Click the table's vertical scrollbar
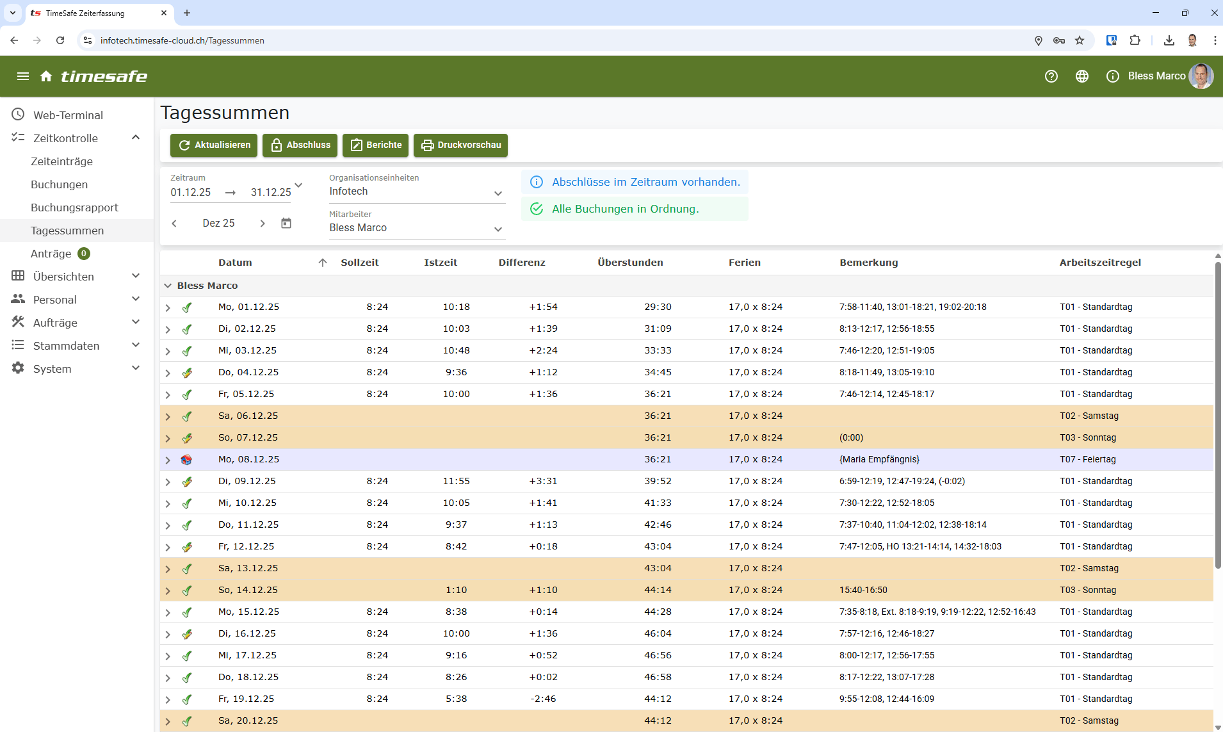The image size is (1223, 732). 1217,416
